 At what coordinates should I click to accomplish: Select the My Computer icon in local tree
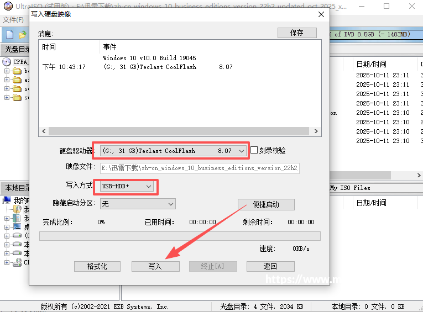(x=7, y=200)
